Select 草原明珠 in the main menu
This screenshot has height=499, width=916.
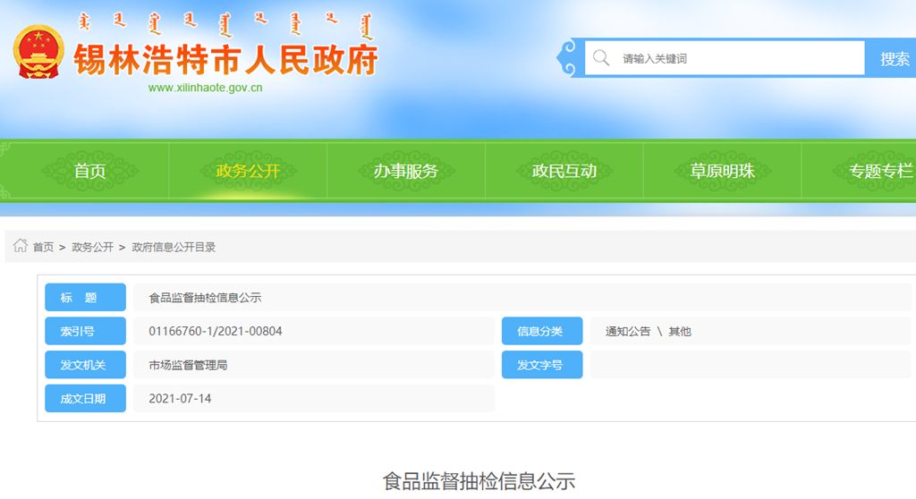click(x=722, y=171)
